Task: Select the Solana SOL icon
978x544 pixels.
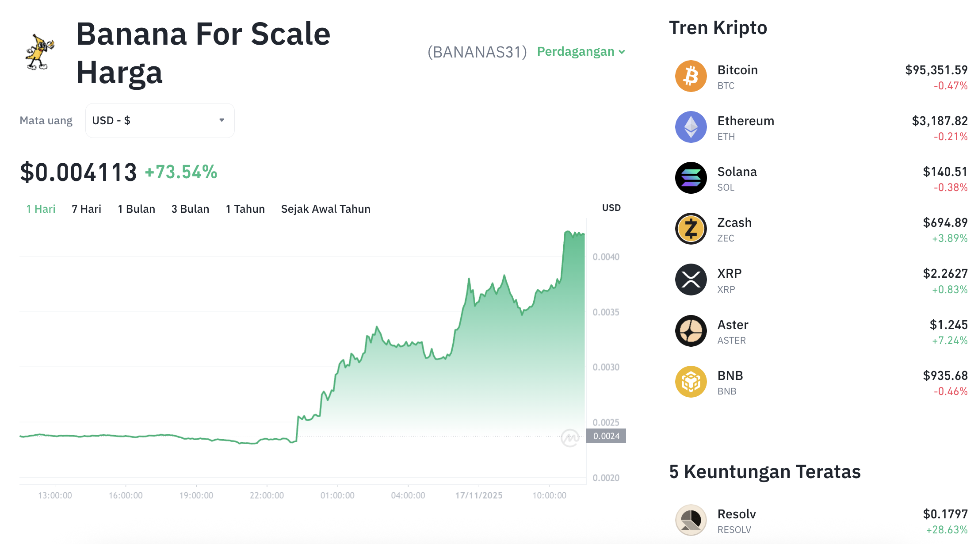Action: tap(691, 178)
